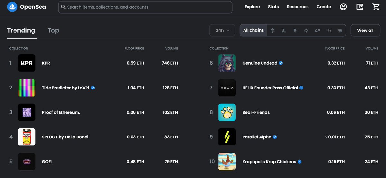The image size is (386, 178).
Task: Select the All chains filter
Action: click(253, 30)
